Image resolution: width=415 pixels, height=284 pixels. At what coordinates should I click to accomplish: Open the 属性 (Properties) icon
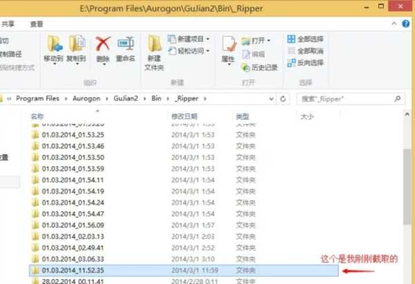228,47
